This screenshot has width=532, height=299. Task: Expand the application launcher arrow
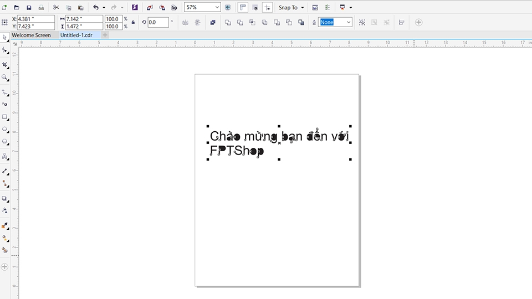(350, 7)
